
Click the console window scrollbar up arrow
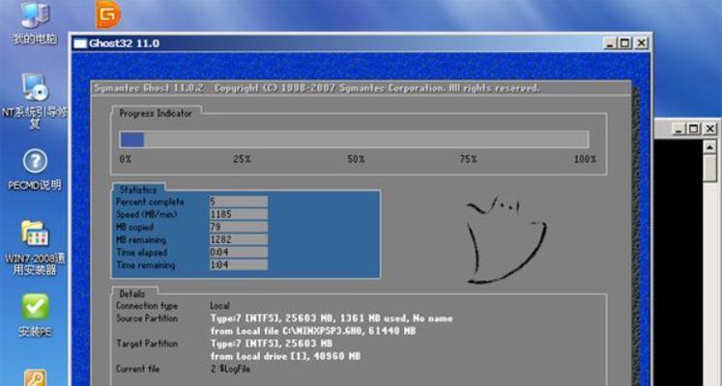tap(710, 147)
